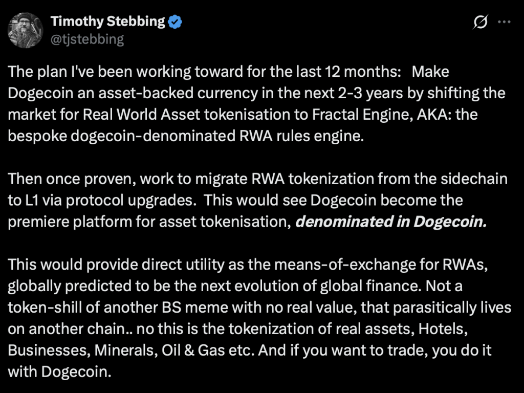Open the Timothy Stebbing display name
This screenshot has height=393, width=524.
[x=107, y=21]
